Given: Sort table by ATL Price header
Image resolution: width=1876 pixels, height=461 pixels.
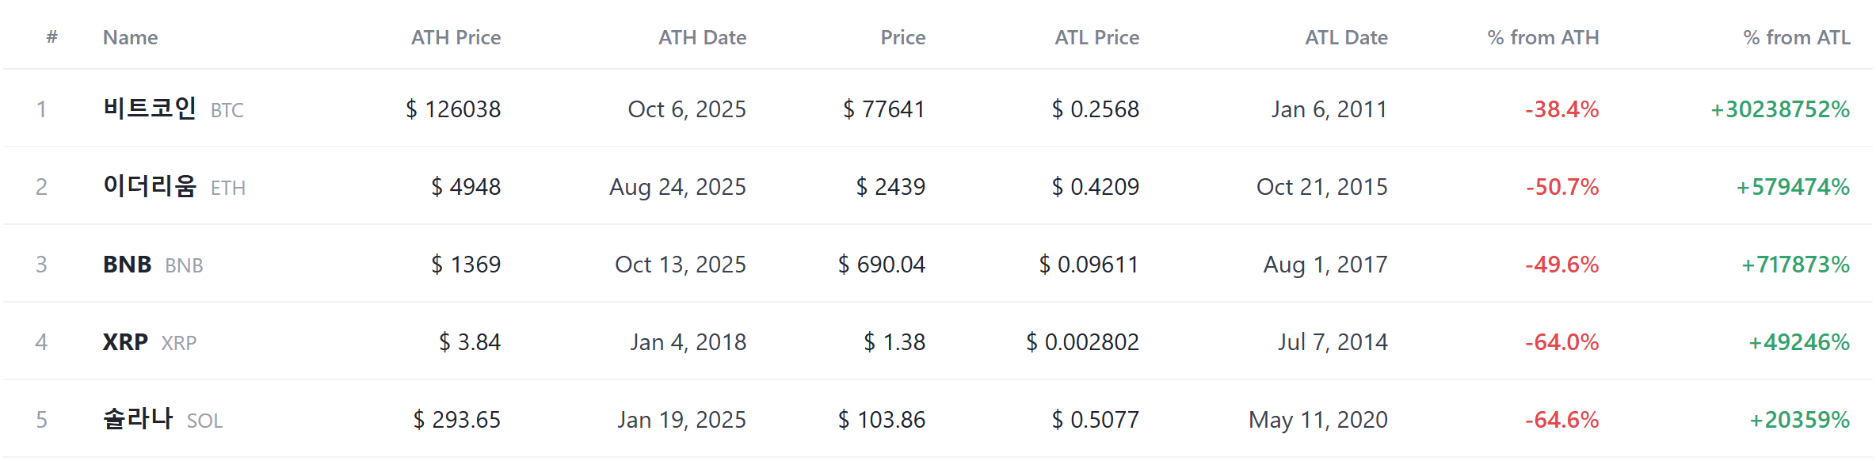Looking at the screenshot, I should click(1096, 37).
